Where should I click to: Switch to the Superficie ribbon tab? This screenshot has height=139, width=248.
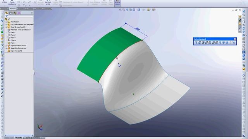tap(22, 8)
